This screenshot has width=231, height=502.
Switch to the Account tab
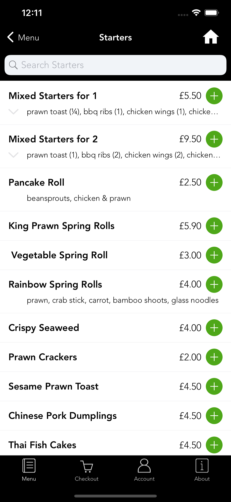click(x=144, y=470)
